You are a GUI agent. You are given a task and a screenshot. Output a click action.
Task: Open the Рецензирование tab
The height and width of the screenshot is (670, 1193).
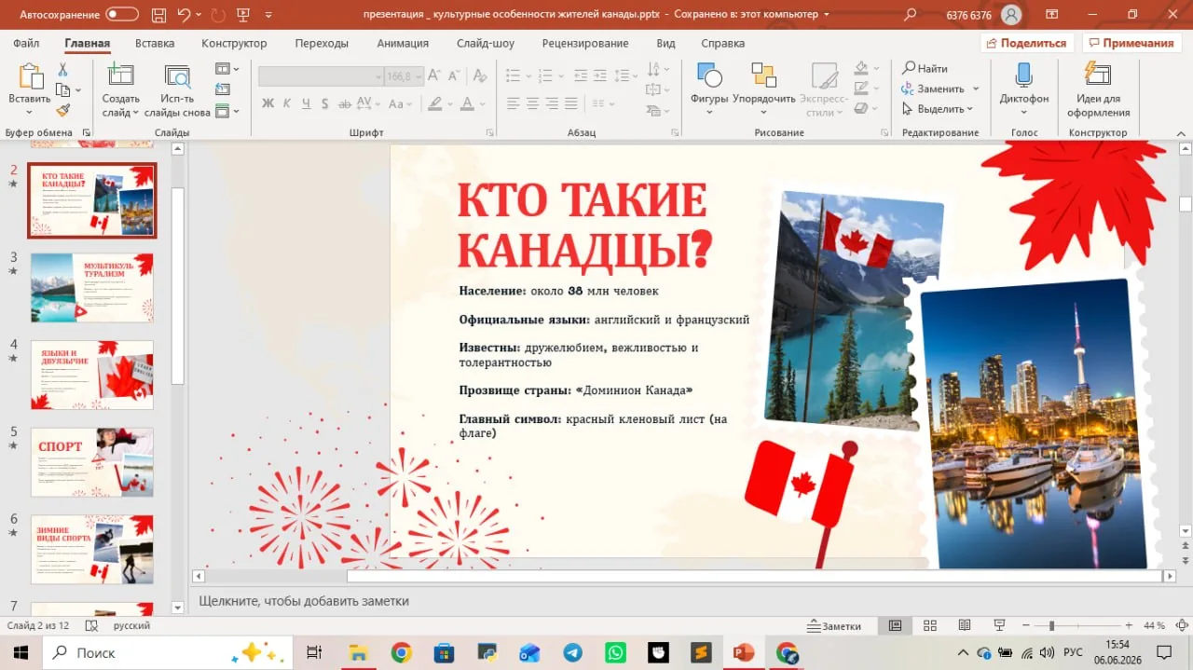583,44
